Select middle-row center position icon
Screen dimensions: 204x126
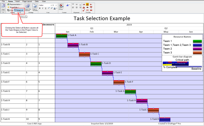[x=87, y=7]
